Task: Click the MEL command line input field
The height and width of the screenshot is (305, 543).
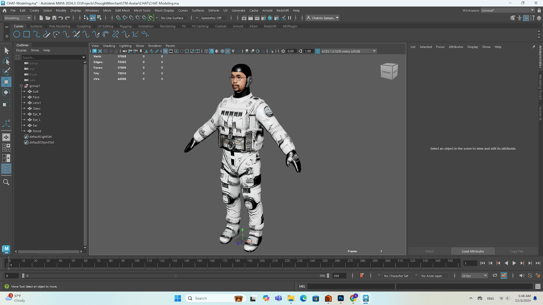Action: pyautogui.click(x=351, y=286)
